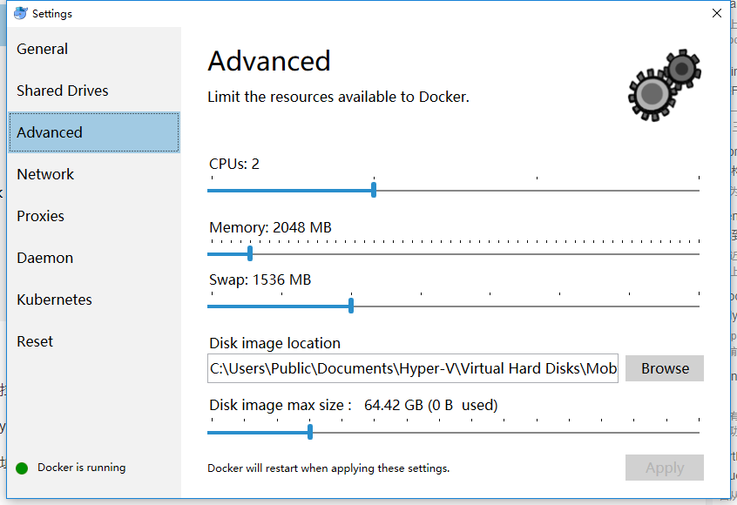The height and width of the screenshot is (505, 737).
Task: Close the Settings window
Action: (x=716, y=13)
